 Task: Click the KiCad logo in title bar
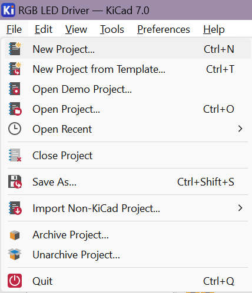point(8,10)
